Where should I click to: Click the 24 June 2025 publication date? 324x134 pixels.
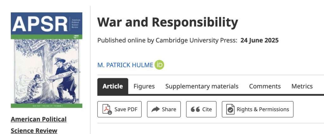pyautogui.click(x=259, y=41)
